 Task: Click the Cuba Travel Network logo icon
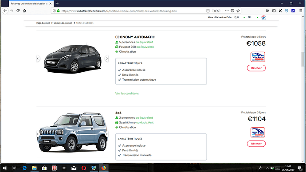pos(263,17)
